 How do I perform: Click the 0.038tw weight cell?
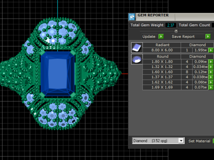point(200,77)
